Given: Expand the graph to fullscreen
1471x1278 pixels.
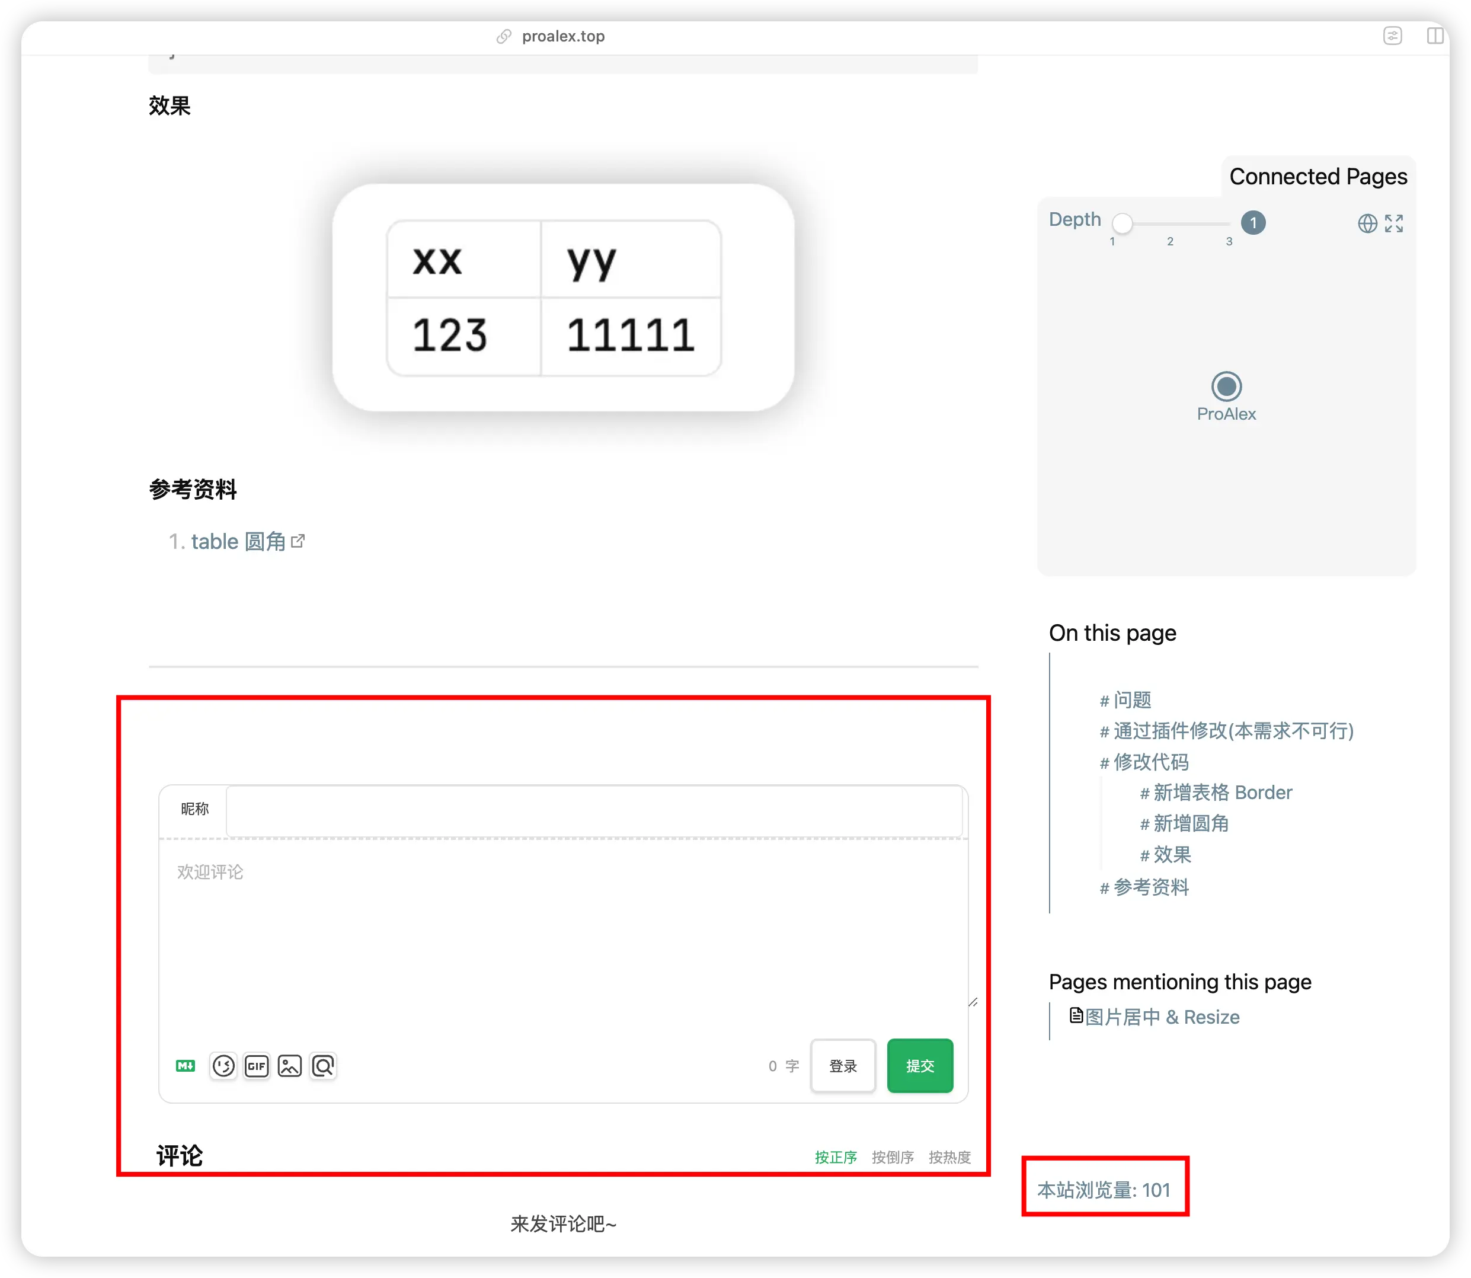Looking at the screenshot, I should (1393, 224).
